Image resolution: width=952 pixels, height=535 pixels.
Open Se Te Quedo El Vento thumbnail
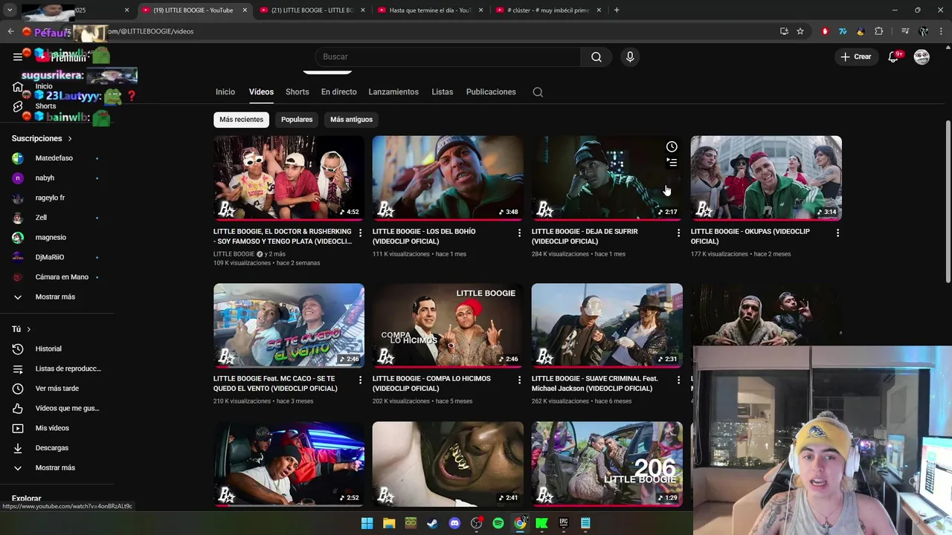point(289,325)
